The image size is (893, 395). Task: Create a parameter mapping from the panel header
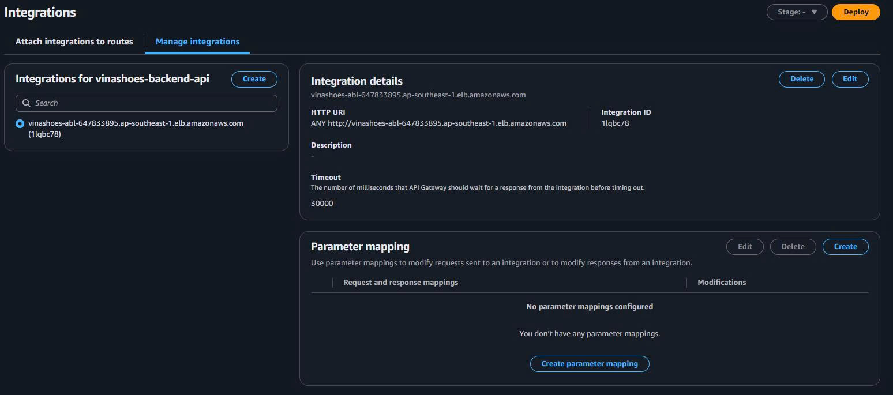point(845,246)
